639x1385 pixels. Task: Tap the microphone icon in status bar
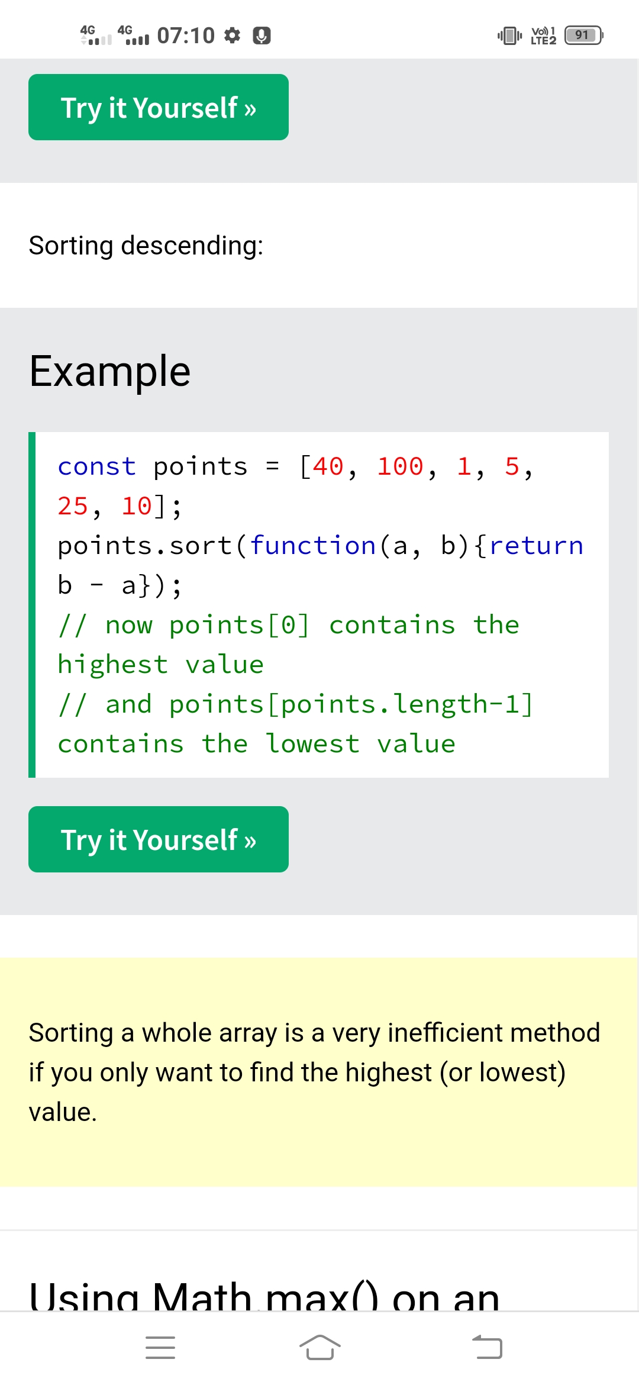[x=262, y=36]
